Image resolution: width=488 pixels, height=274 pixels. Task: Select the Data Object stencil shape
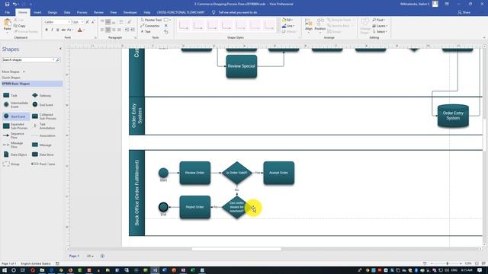pos(15,155)
